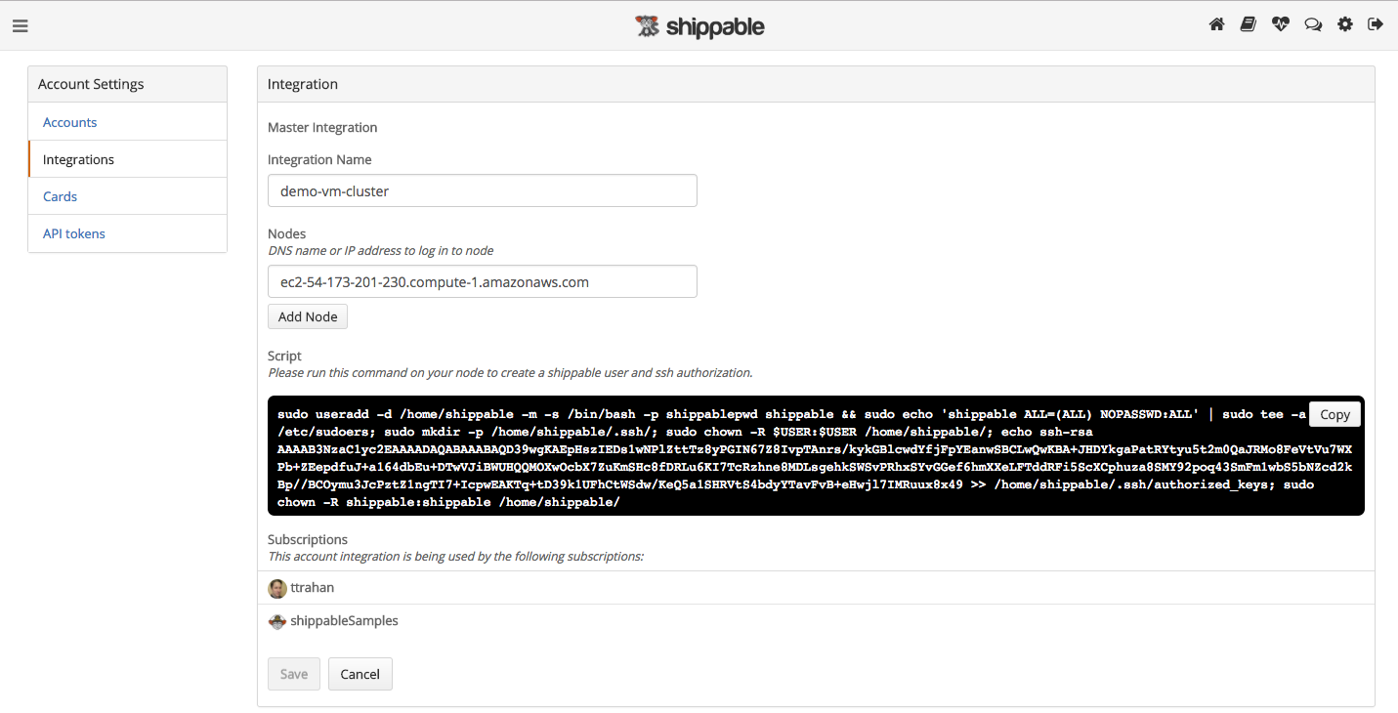The image size is (1398, 713).
Task: Select Integrations in the sidebar
Action: (128, 159)
